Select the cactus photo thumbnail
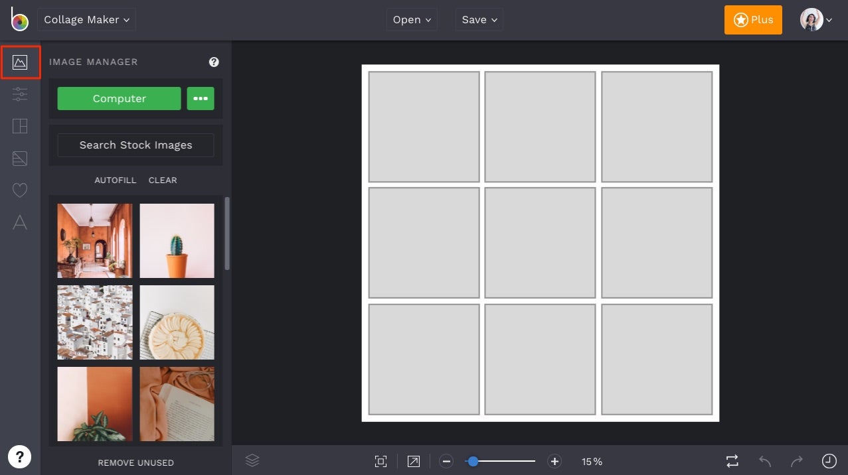Image resolution: width=848 pixels, height=475 pixels. click(177, 240)
